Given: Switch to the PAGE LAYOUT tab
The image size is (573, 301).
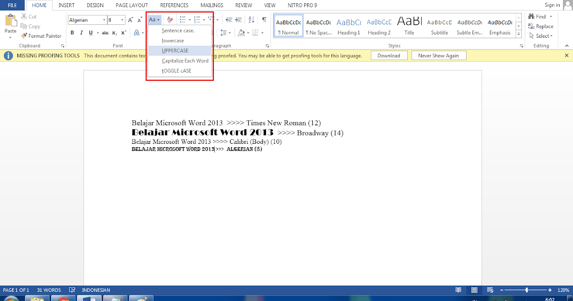Looking at the screenshot, I should tap(132, 5).
